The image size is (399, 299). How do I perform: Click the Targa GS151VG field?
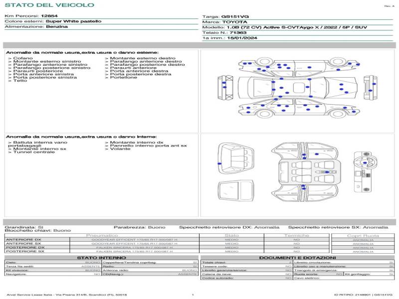(234, 16)
